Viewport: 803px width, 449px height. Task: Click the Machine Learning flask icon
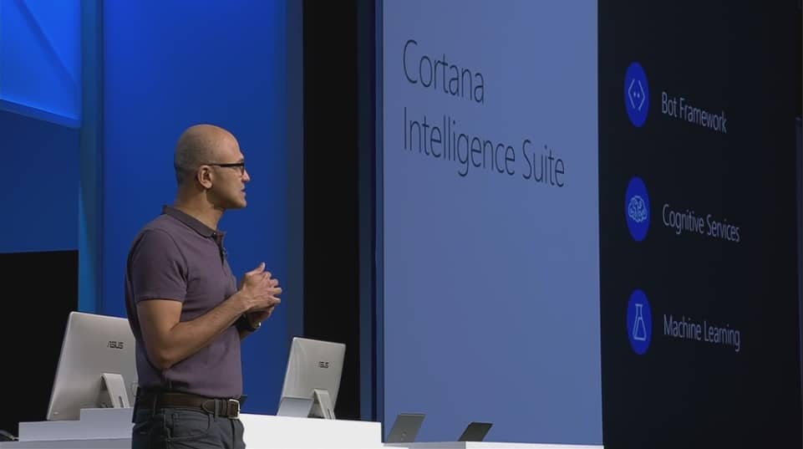pyautogui.click(x=639, y=323)
